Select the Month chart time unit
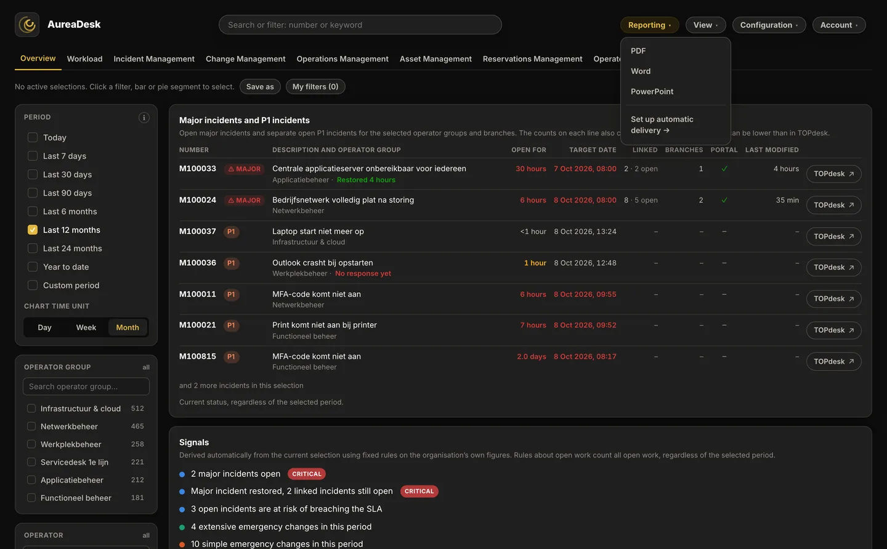The width and height of the screenshot is (887, 549). coord(128,327)
